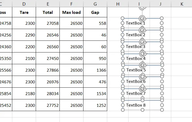Click the Gap header cell
Viewport: 192px width, 122px height.
95,13
